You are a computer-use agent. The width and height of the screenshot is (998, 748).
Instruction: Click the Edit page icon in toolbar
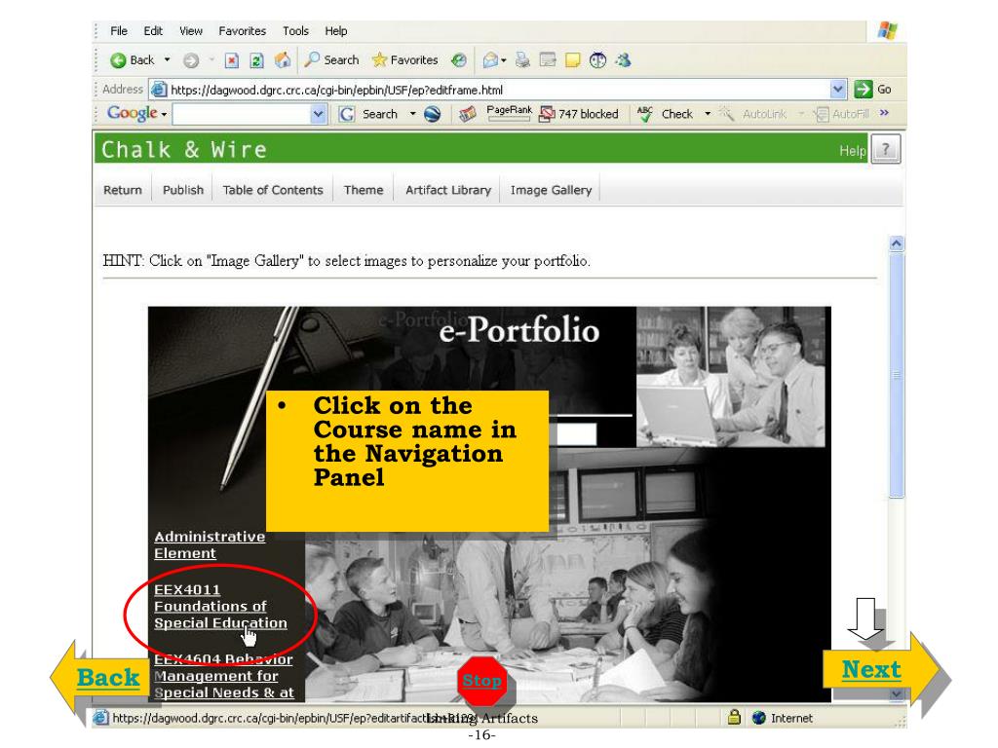click(x=548, y=60)
